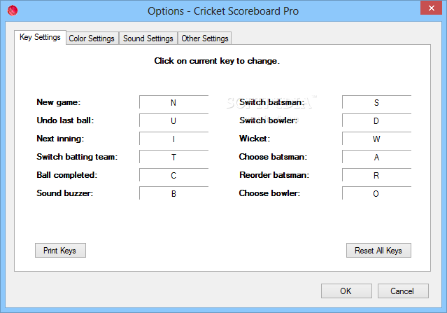The height and width of the screenshot is (313, 447).
Task: Change the Switch batting team key
Action: 174,157
